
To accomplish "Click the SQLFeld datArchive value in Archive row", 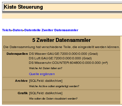I will [46, 81].
